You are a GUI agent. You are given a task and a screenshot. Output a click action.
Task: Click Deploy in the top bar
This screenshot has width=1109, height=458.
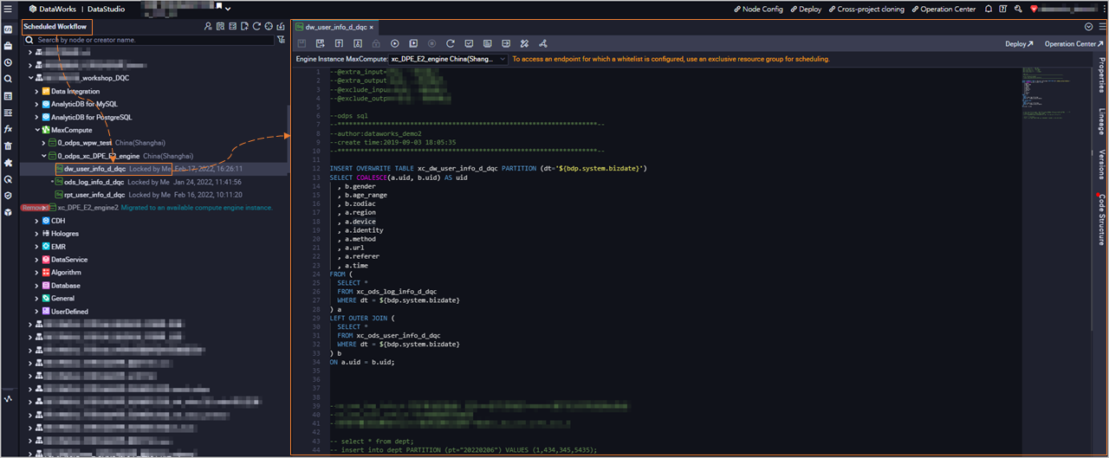click(805, 9)
